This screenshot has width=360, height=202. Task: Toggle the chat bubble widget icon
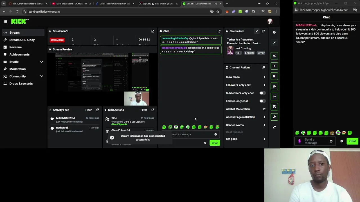click(274, 86)
